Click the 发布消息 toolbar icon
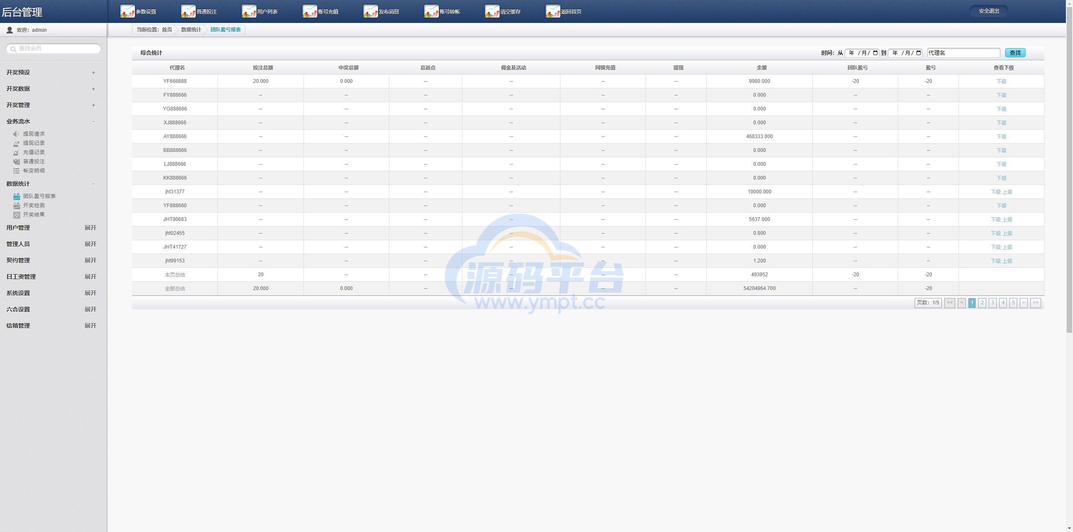 click(371, 11)
